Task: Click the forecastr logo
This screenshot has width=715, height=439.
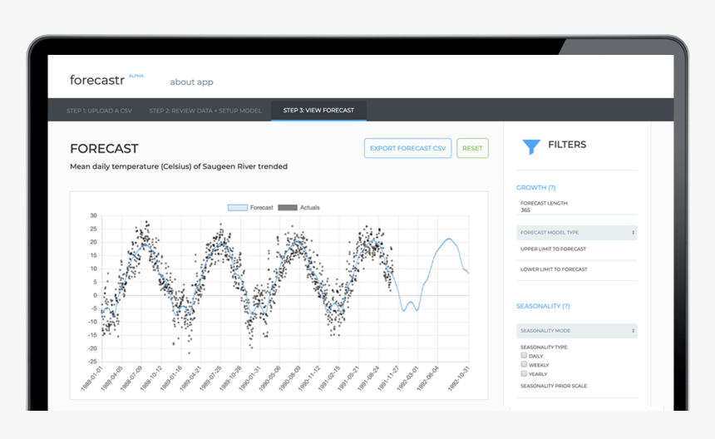Action: [96, 81]
